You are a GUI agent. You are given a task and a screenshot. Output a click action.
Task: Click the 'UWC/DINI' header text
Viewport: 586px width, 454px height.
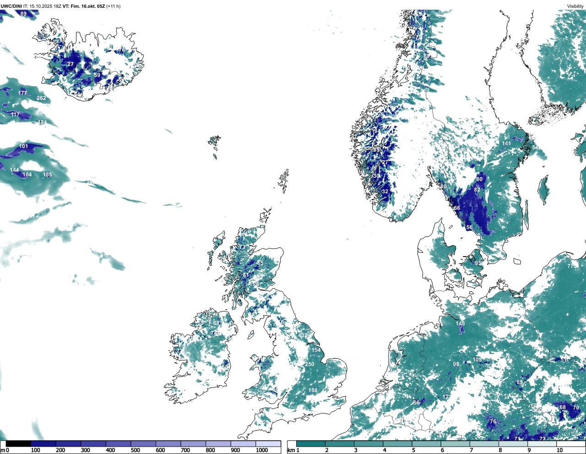pyautogui.click(x=11, y=6)
